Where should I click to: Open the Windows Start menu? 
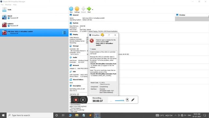coord(3,115)
